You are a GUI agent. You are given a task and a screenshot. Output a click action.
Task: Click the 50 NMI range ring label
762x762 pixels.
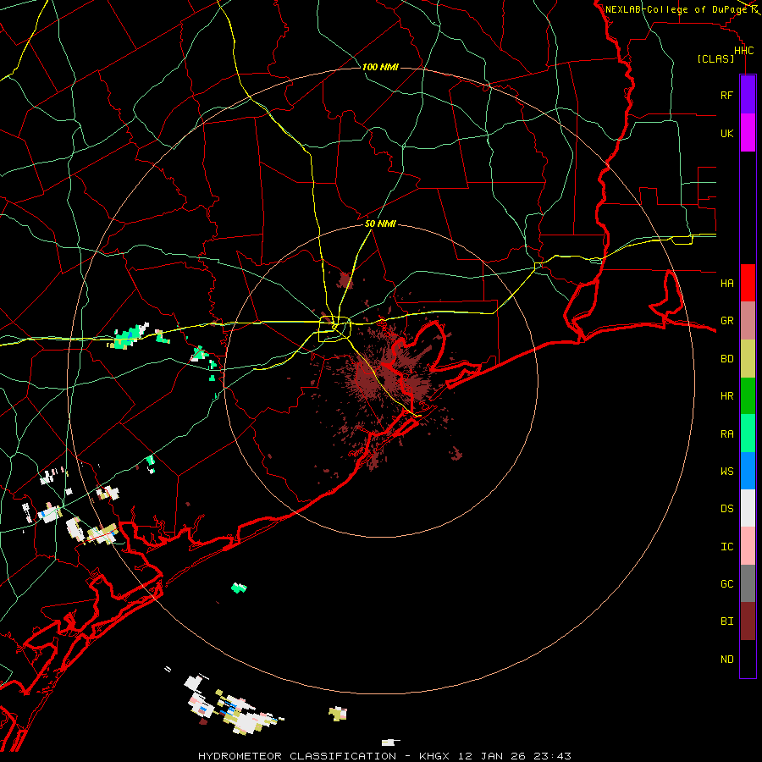click(380, 224)
